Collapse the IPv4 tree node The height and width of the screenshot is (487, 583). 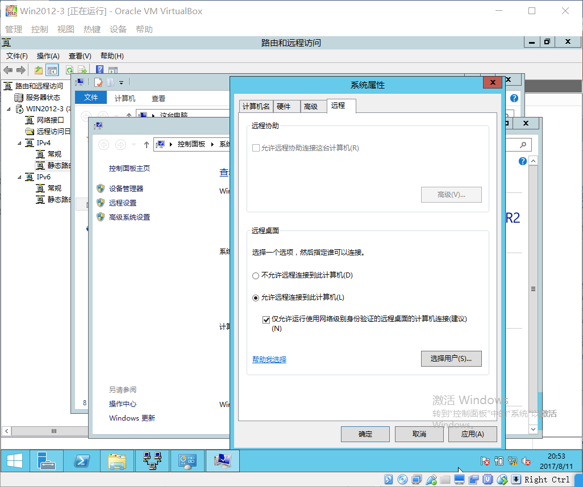[x=19, y=143]
